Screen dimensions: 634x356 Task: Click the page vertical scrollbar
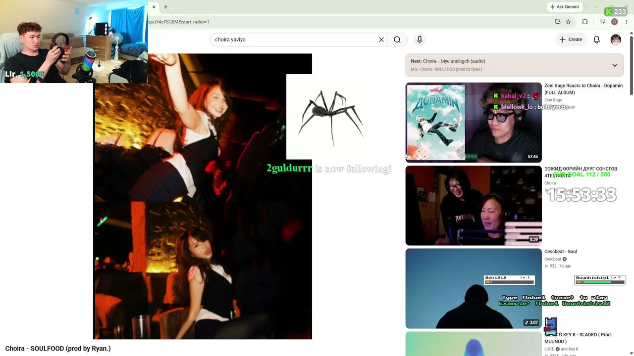point(631,64)
